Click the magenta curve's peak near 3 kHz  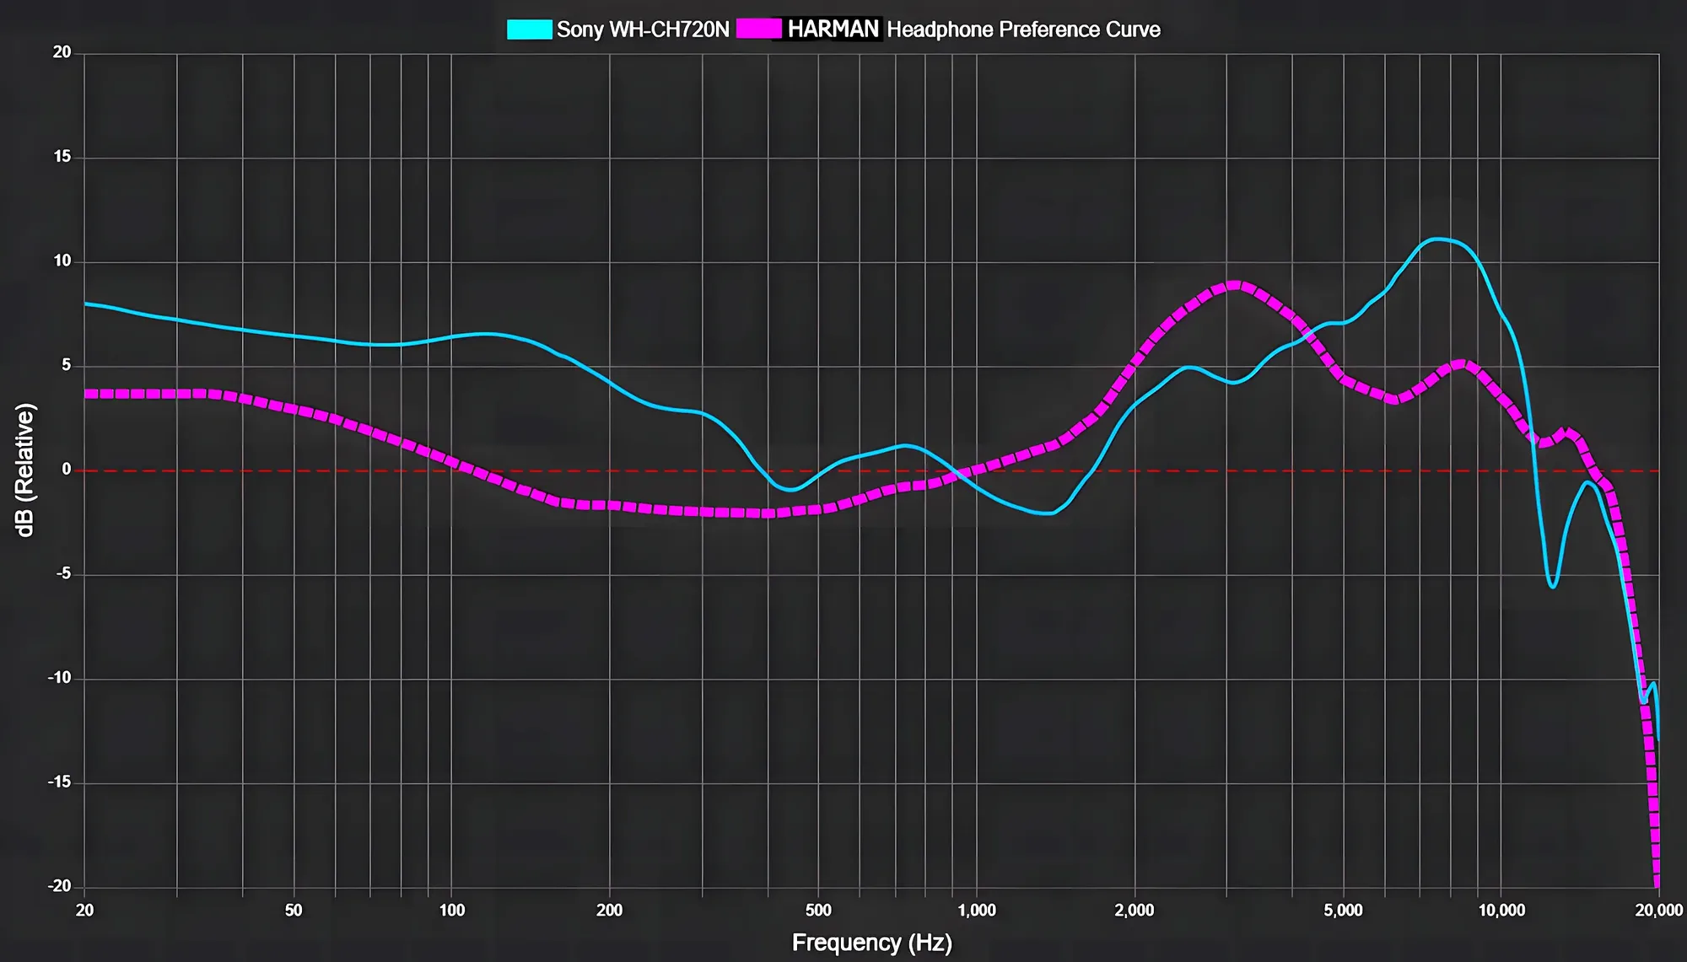1235,285
